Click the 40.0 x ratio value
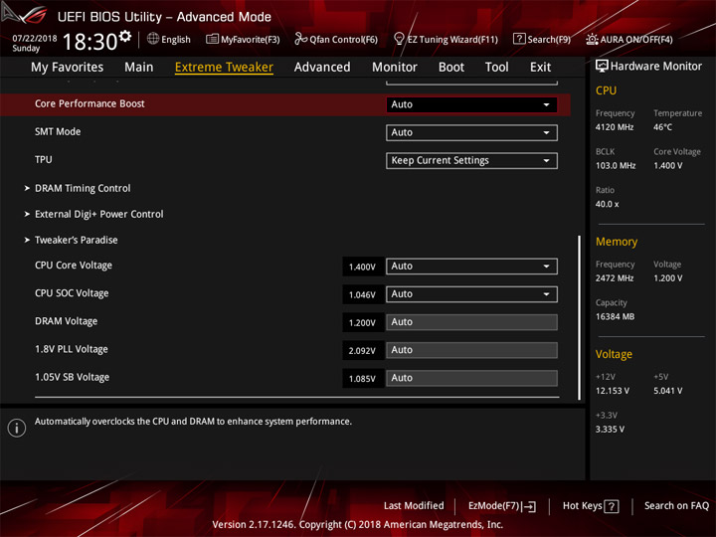This screenshot has width=716, height=537. tap(607, 204)
